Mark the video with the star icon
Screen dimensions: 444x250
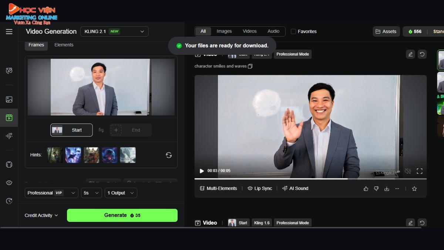(x=414, y=189)
